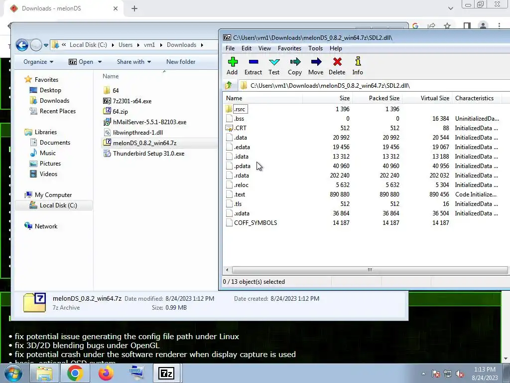Select the Move toolbar icon
Viewport: 510px width, 383px height.
[316, 66]
